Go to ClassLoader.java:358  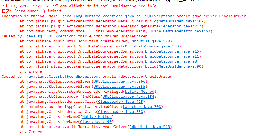point(121,112)
